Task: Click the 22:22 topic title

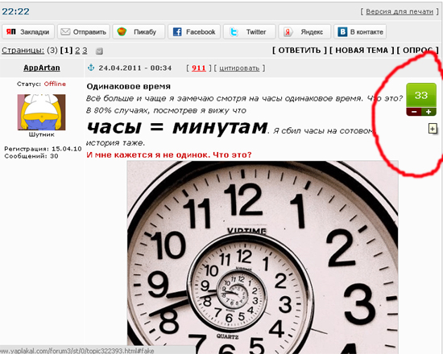Action: [x=15, y=11]
